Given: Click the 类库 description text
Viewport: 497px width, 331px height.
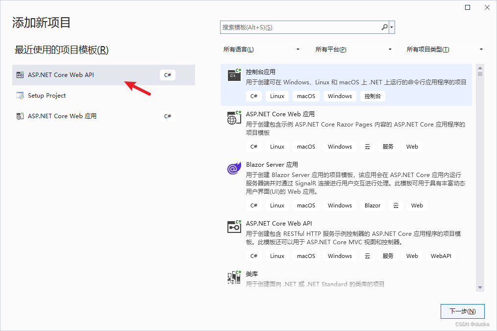Looking at the screenshot, I should click(315, 284).
